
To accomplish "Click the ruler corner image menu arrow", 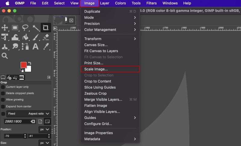I will coord(55,28).
